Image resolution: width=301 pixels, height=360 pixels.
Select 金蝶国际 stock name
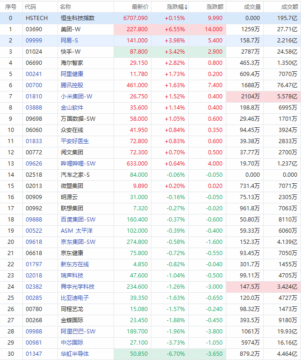click(72, 320)
